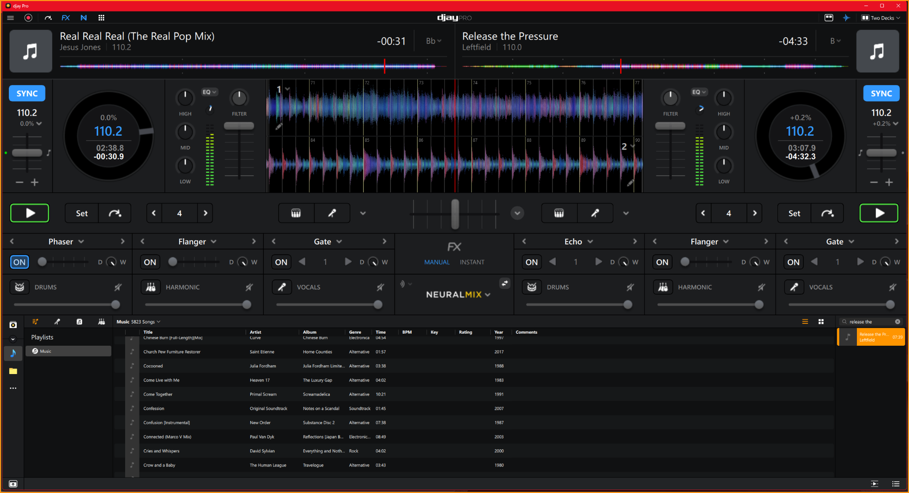Switch FX mode to INSTANT
Screen dimensions: 909x493
pyautogui.click(x=472, y=262)
